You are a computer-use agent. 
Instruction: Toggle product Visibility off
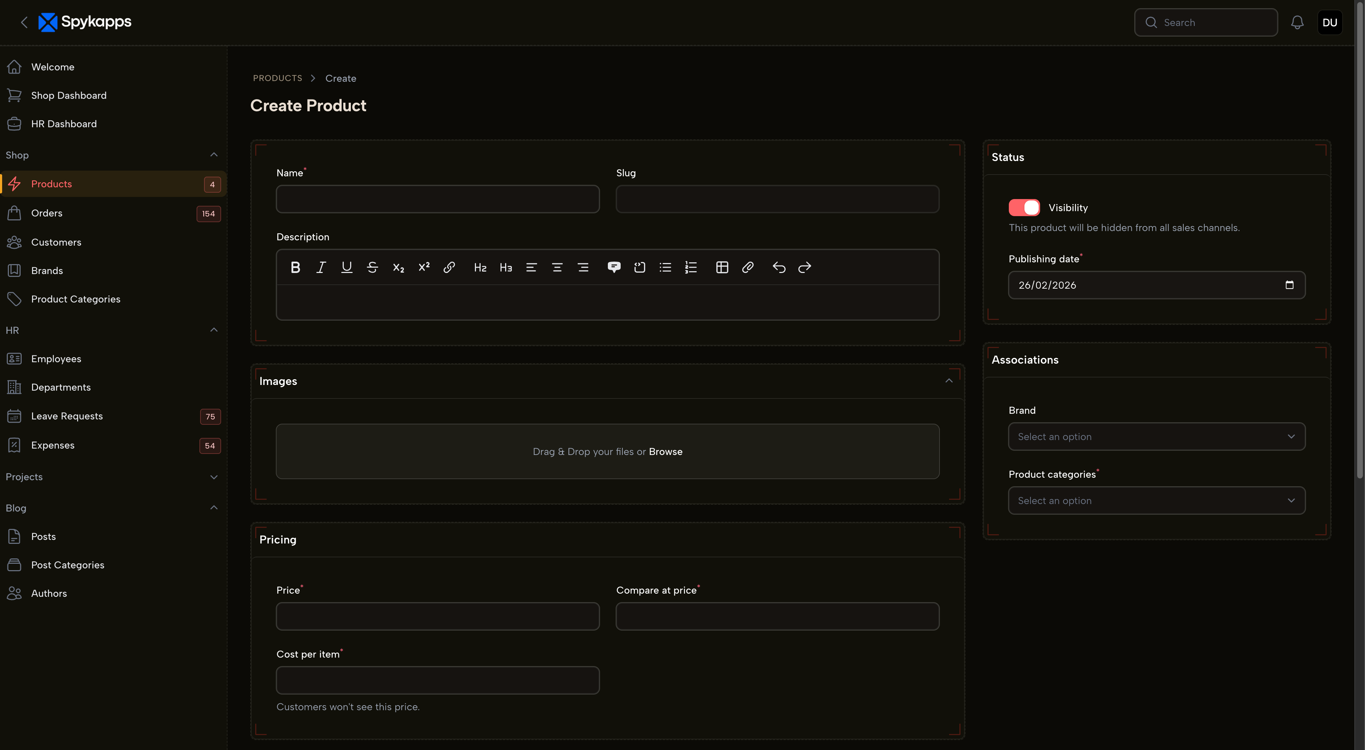[1024, 207]
